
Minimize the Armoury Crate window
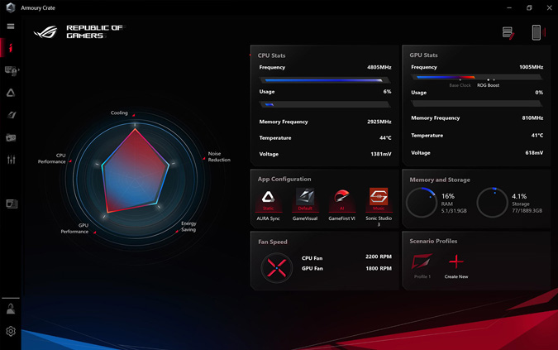pyautogui.click(x=509, y=7)
